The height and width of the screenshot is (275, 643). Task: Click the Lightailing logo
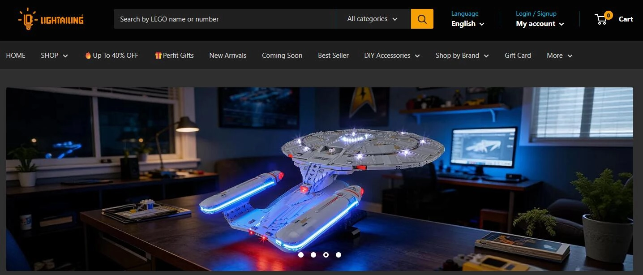coord(51,19)
